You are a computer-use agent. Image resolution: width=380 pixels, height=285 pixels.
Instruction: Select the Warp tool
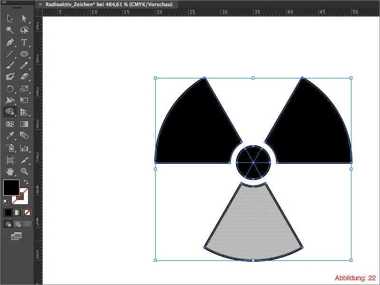point(10,100)
